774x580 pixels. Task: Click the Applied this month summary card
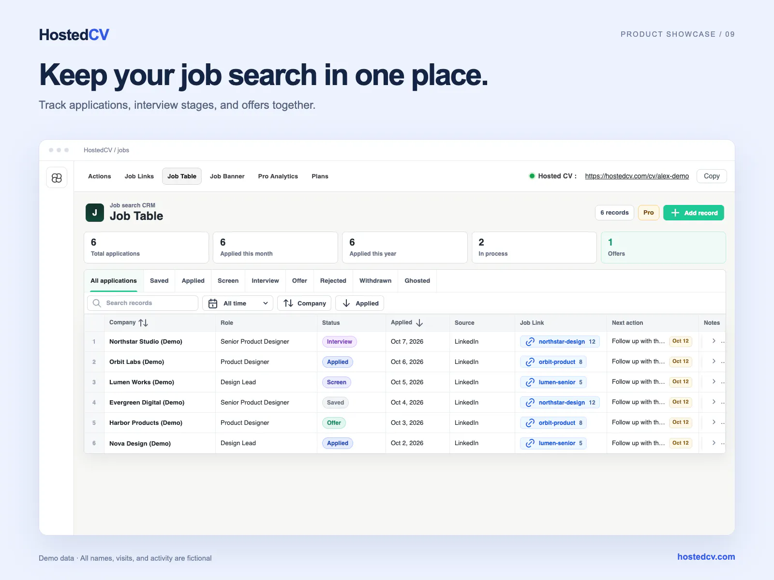pyautogui.click(x=275, y=247)
